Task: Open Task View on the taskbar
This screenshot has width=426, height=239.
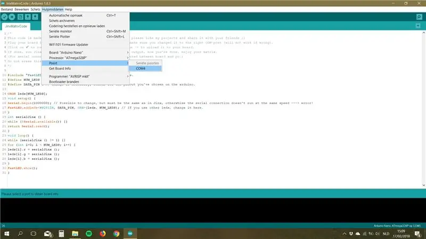Action: click(x=34, y=234)
